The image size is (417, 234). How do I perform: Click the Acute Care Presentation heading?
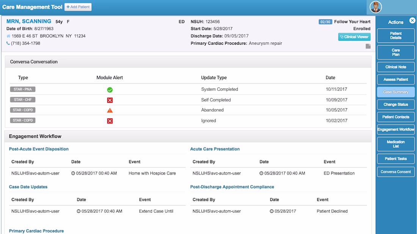tap(215, 149)
